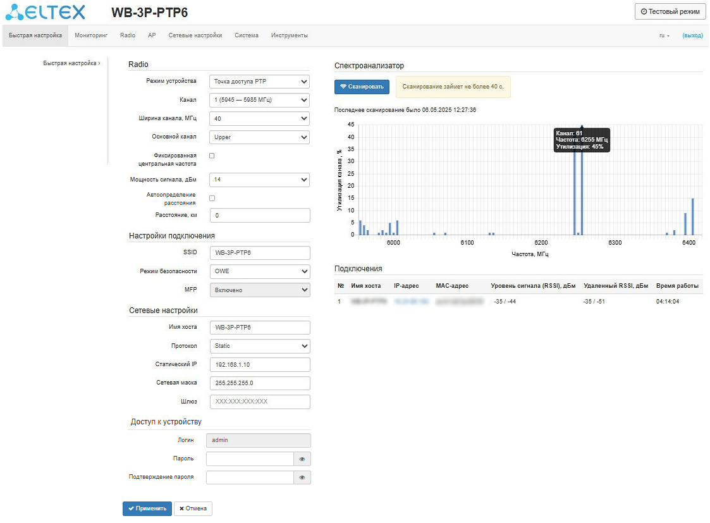Open the Режим устройства dropdown
Image resolution: width=710 pixels, height=523 pixels.
click(259, 82)
